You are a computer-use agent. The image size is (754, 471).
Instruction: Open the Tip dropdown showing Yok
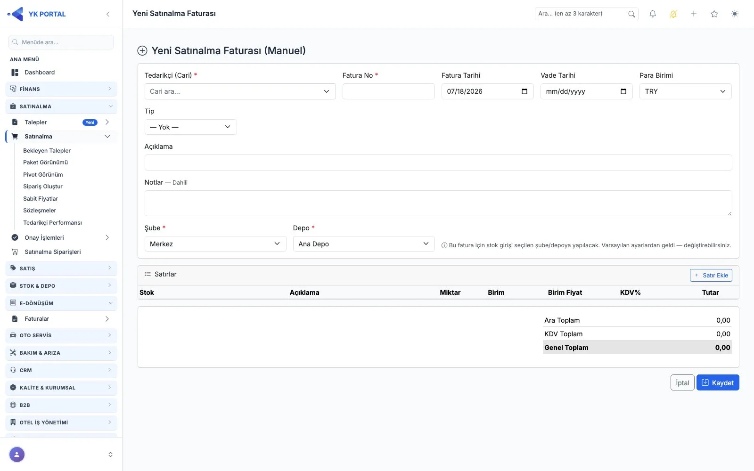click(x=190, y=127)
